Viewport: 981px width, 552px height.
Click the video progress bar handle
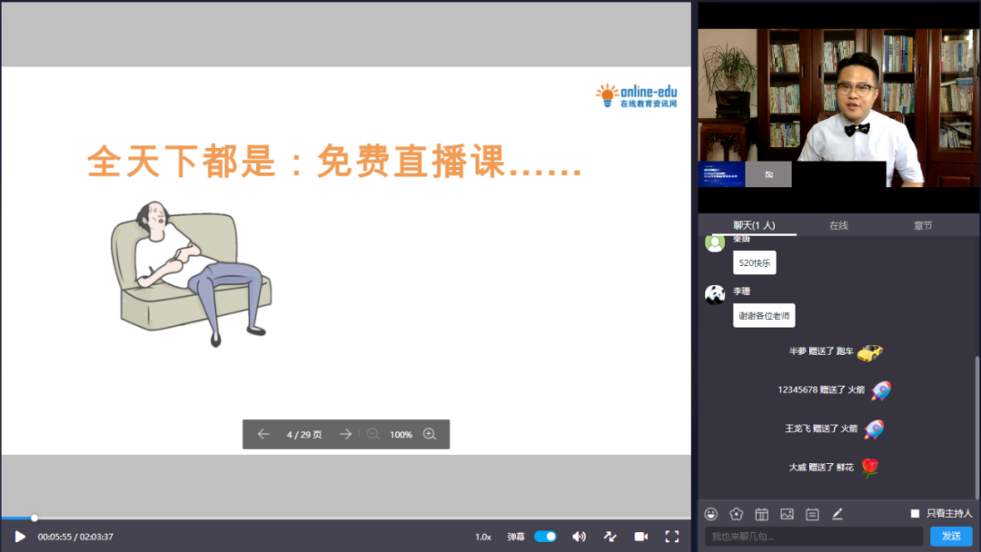pyautogui.click(x=35, y=518)
